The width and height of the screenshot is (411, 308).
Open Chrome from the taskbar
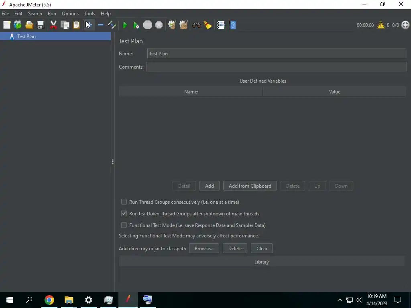pyautogui.click(x=49, y=300)
